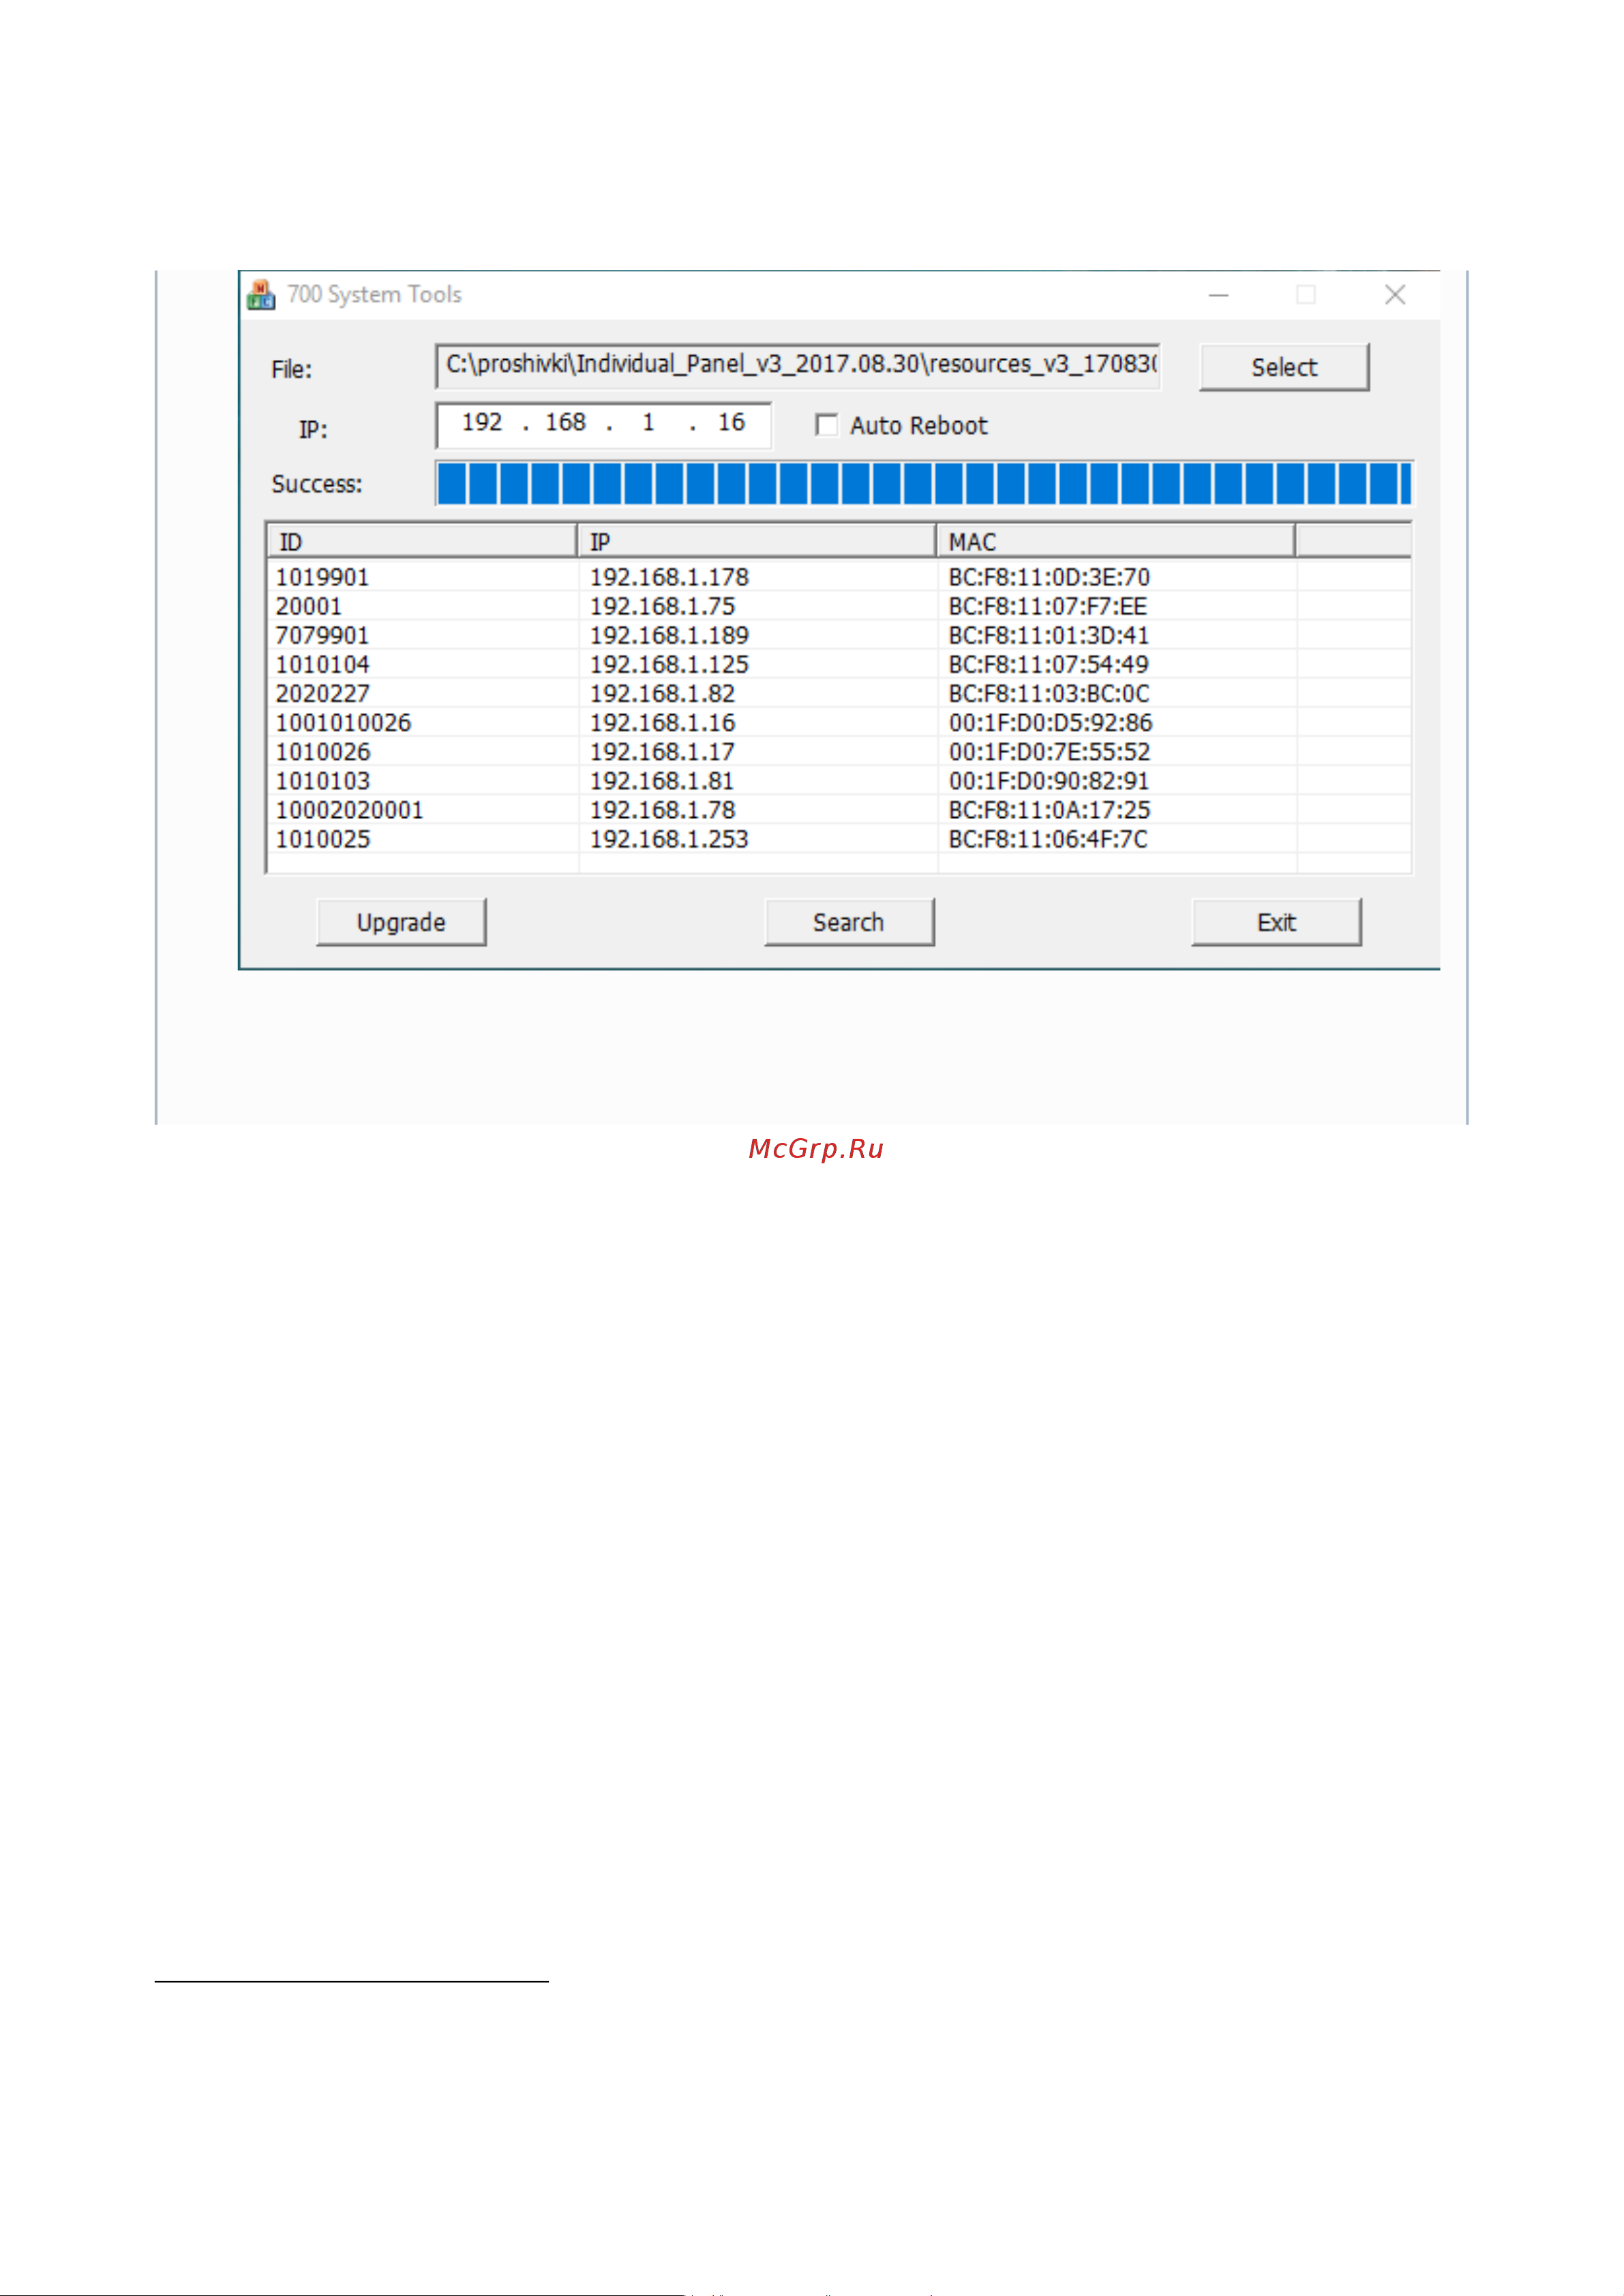Viewport: 1624px width, 2296px height.
Task: Click the last IP octet 16
Action: click(732, 423)
